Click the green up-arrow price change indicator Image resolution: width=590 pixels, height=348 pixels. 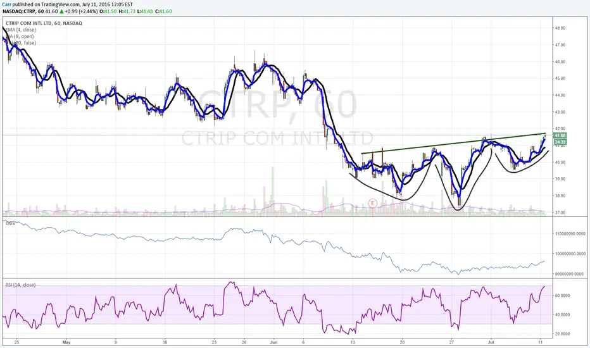[61, 11]
